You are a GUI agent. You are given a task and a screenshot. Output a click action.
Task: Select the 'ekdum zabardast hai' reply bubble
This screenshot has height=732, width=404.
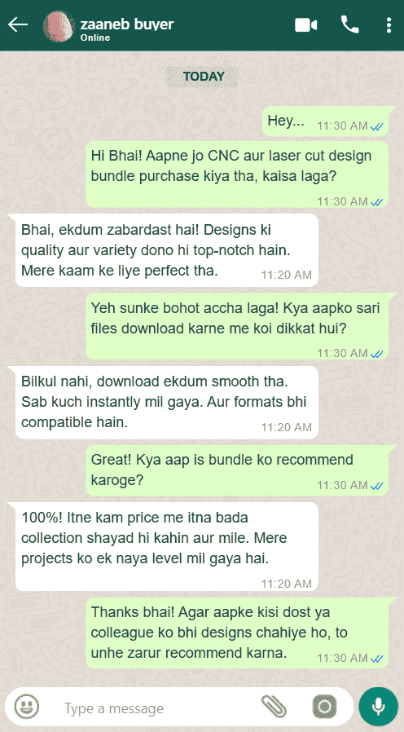click(166, 250)
